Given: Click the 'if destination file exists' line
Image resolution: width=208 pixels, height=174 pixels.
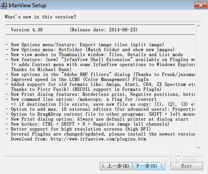Looking at the screenshot, I should pos(103,104).
